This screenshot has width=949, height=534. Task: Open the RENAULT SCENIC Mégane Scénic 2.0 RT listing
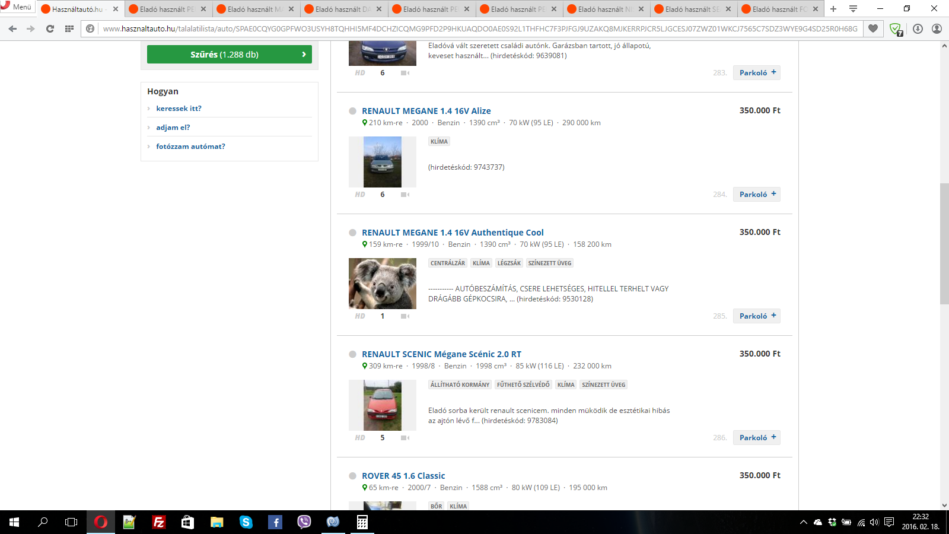coord(441,354)
